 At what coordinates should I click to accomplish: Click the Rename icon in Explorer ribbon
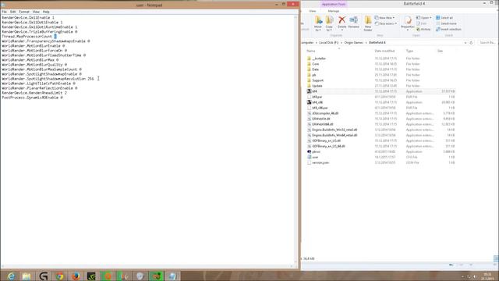tap(353, 23)
